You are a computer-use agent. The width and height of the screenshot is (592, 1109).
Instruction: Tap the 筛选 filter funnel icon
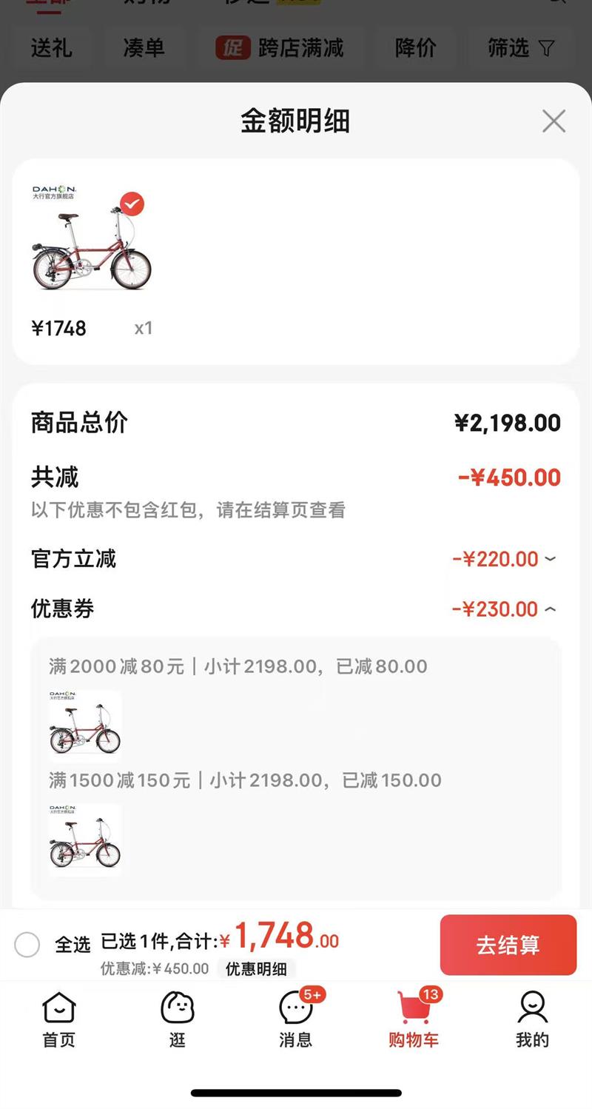tap(546, 49)
